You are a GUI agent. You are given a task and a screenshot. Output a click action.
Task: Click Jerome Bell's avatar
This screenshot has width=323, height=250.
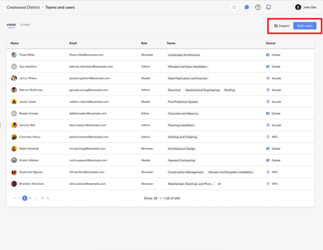(x=14, y=125)
